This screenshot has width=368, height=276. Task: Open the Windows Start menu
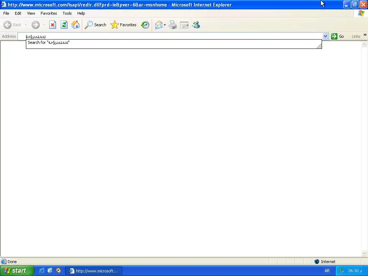[17, 271]
